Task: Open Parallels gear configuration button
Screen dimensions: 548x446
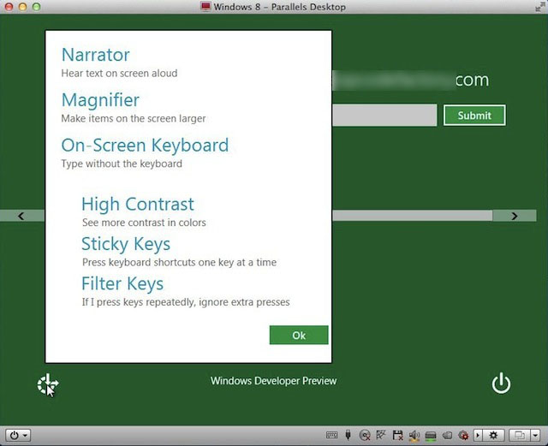Action: click(x=493, y=435)
